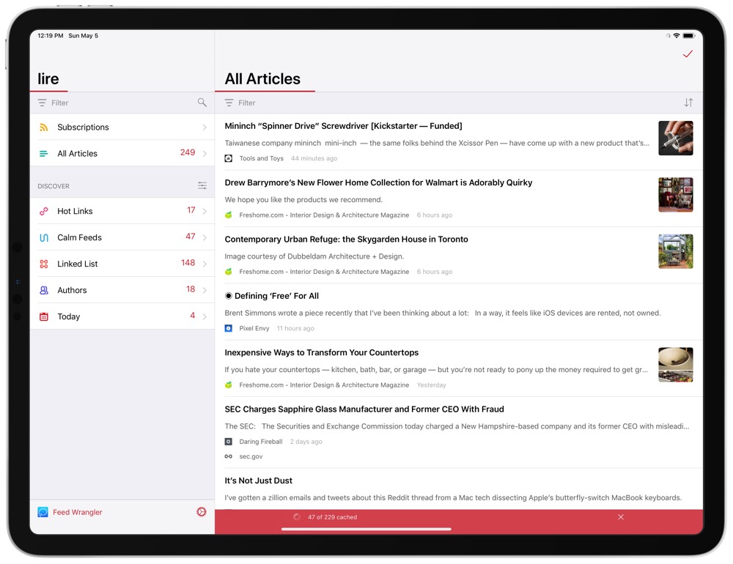Click Freshome icon under Skygarden House article
733x564 pixels.
click(229, 272)
